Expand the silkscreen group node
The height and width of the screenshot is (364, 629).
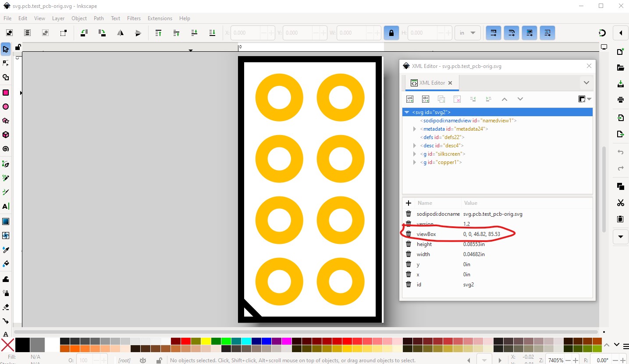(415, 154)
